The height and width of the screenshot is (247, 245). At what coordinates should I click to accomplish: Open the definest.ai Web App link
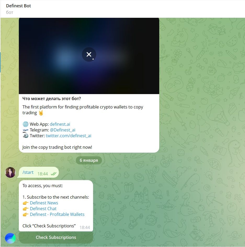(x=60, y=124)
